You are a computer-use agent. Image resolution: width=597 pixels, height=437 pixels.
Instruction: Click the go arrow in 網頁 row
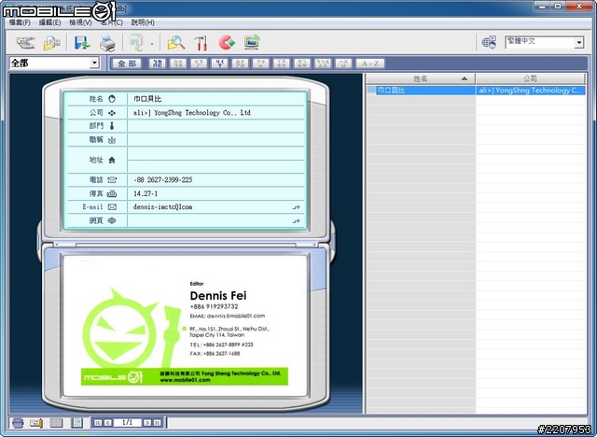pyautogui.click(x=297, y=221)
